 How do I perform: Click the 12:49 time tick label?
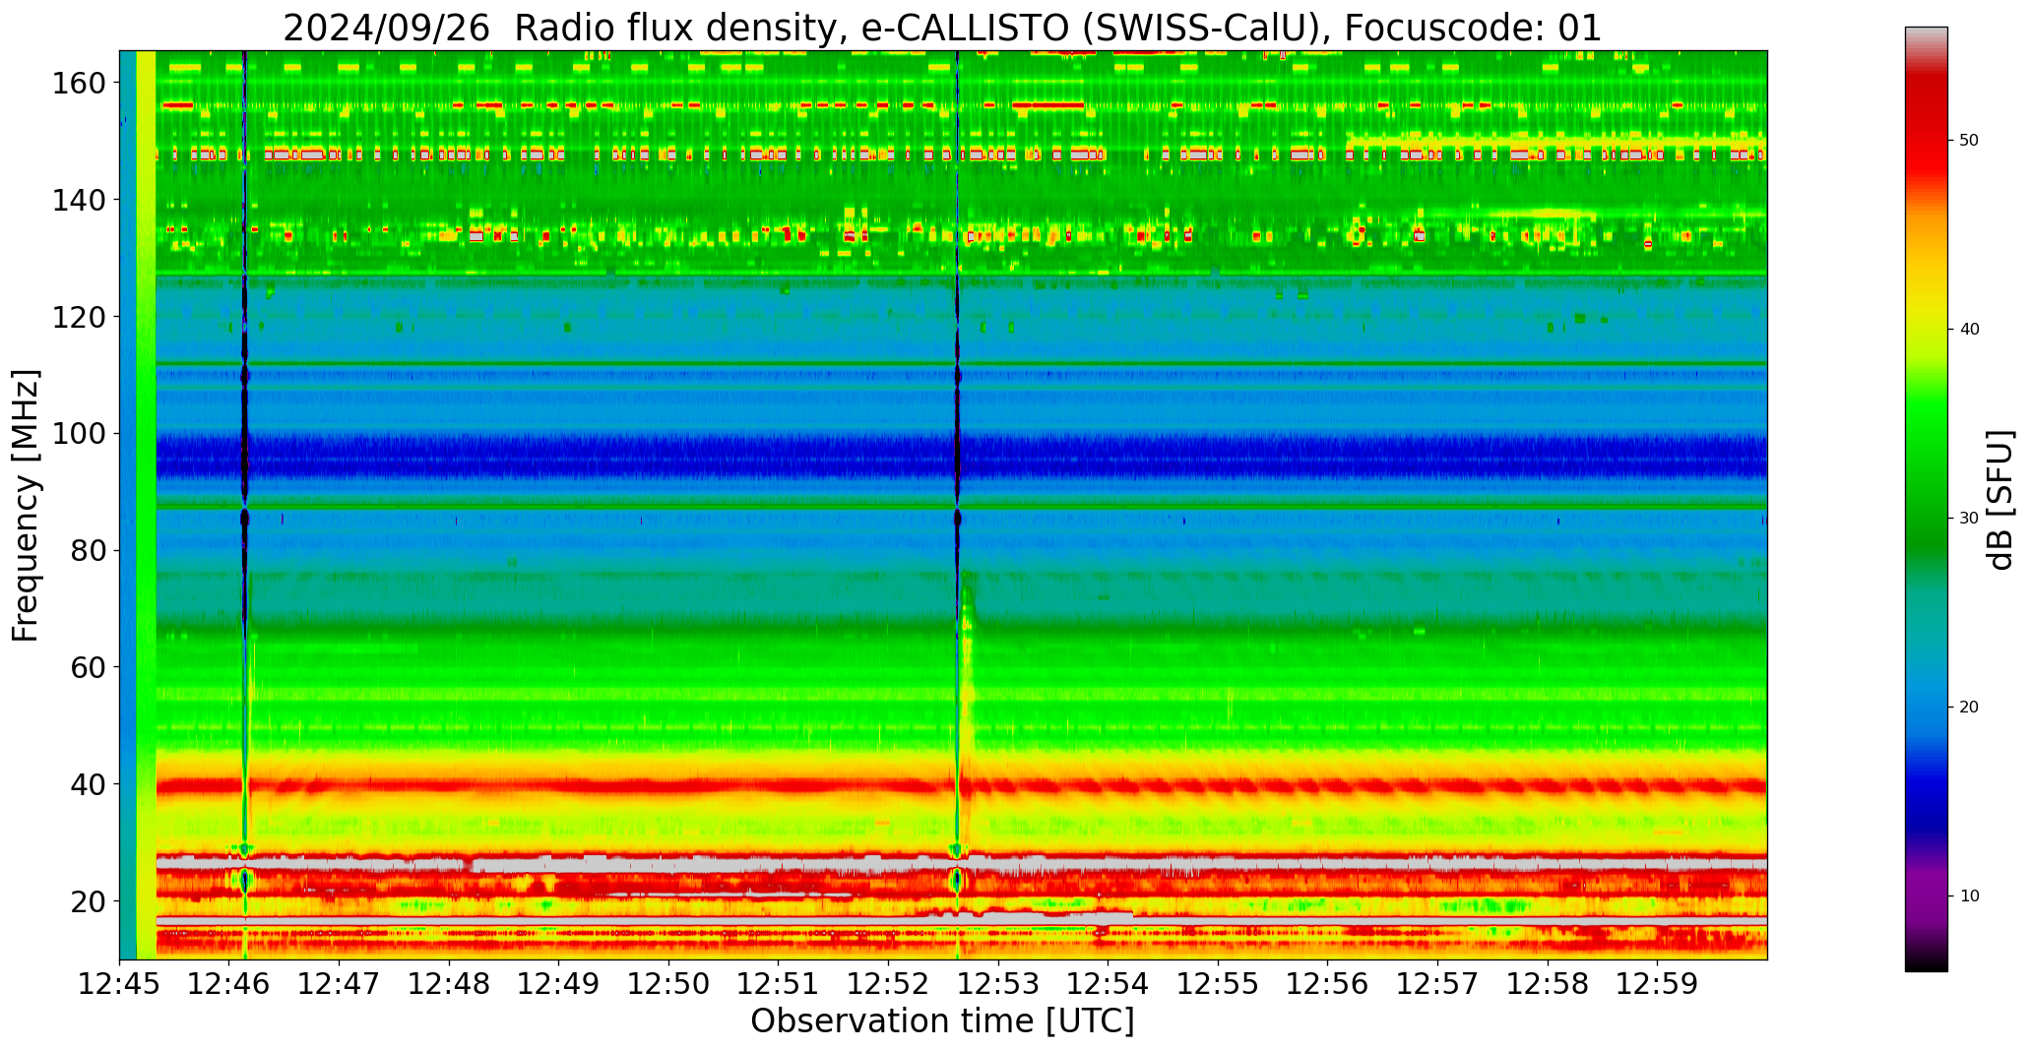coord(559,984)
